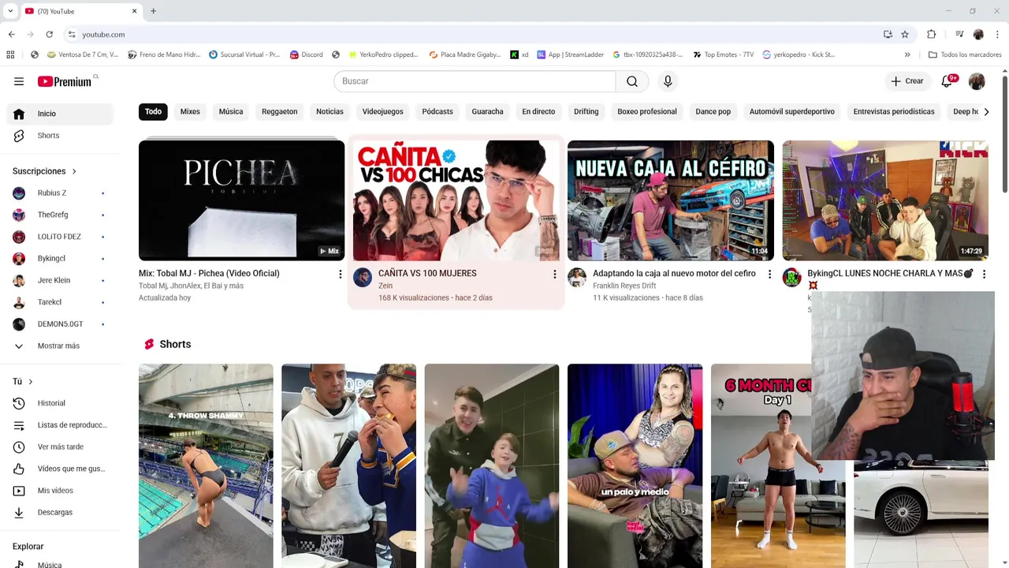Open LOLITO FDEZ subscription channel

click(x=60, y=237)
